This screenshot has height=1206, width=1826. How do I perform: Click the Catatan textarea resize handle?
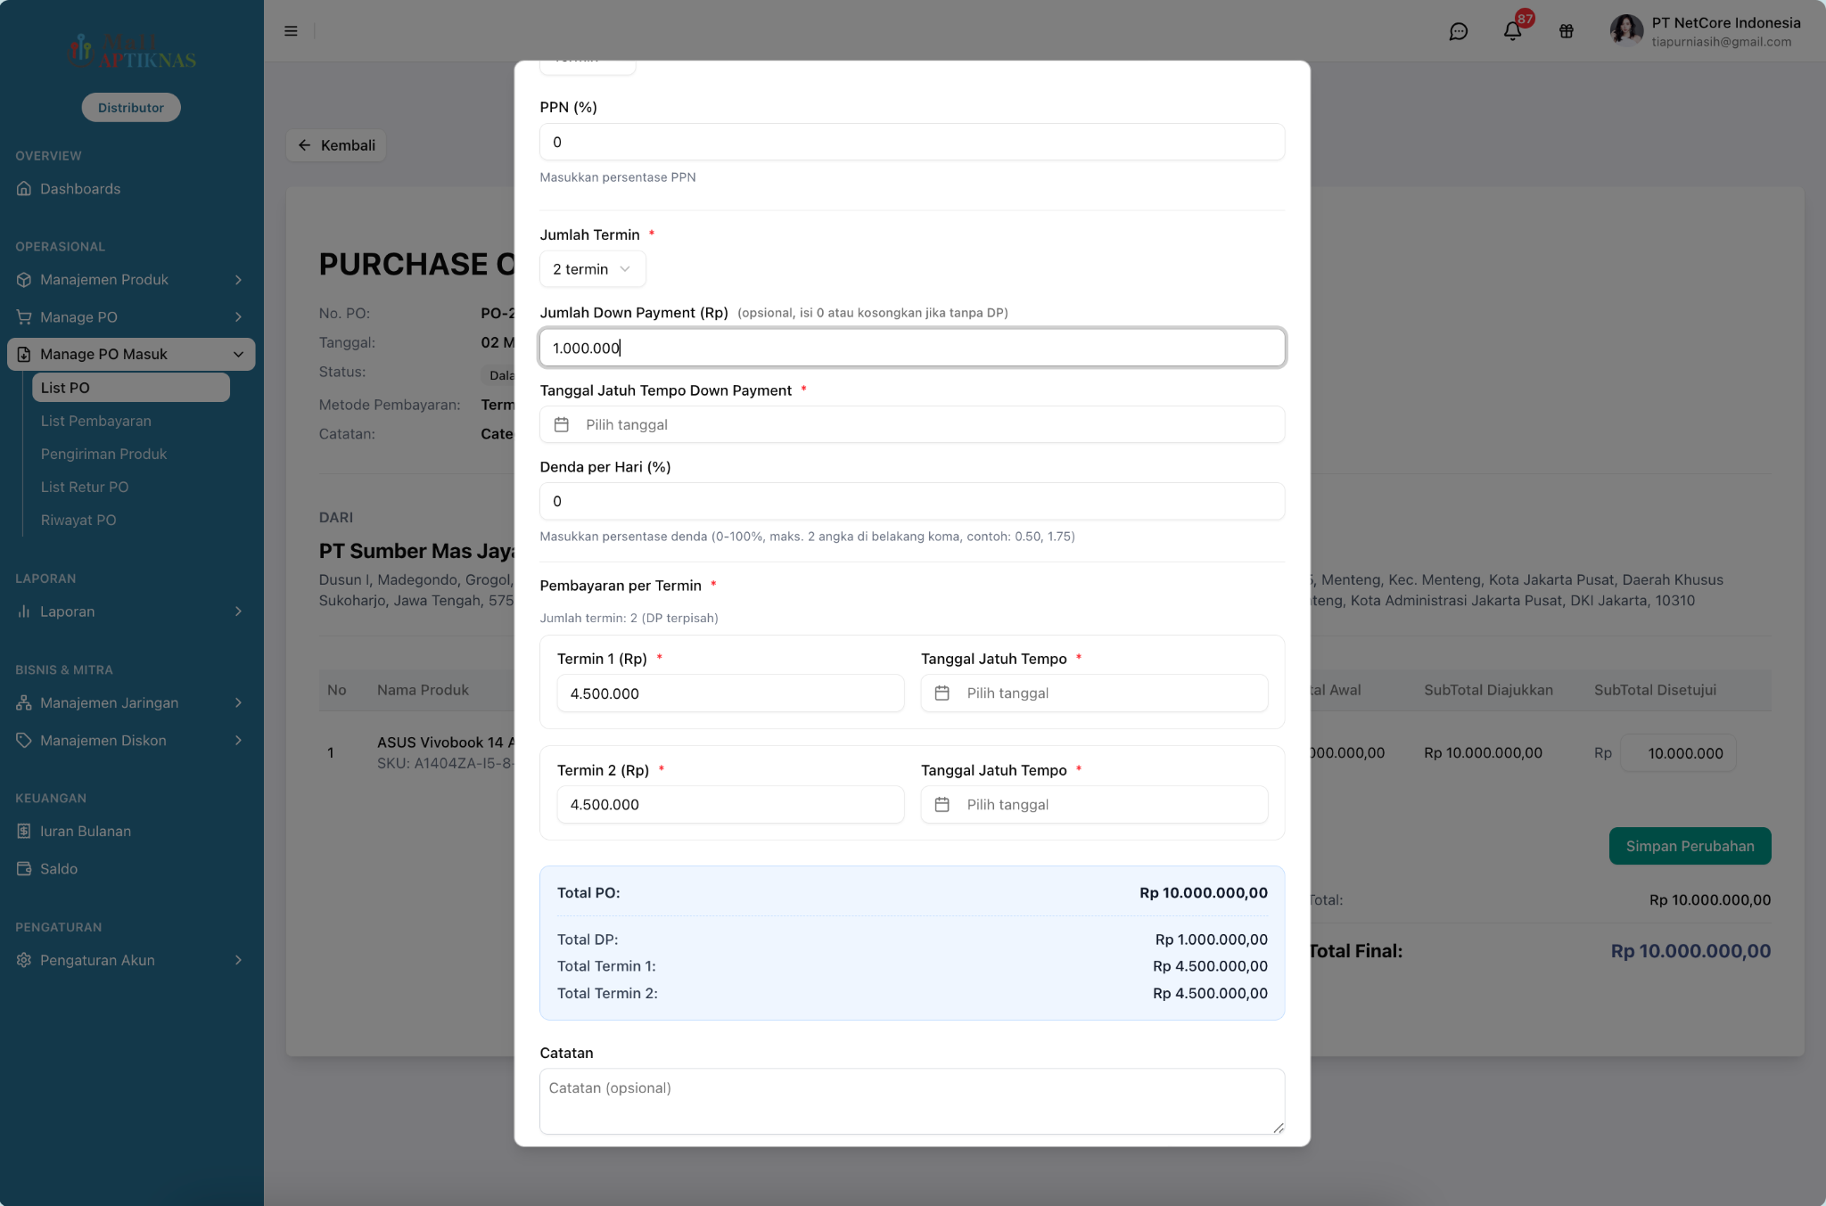click(1278, 1128)
